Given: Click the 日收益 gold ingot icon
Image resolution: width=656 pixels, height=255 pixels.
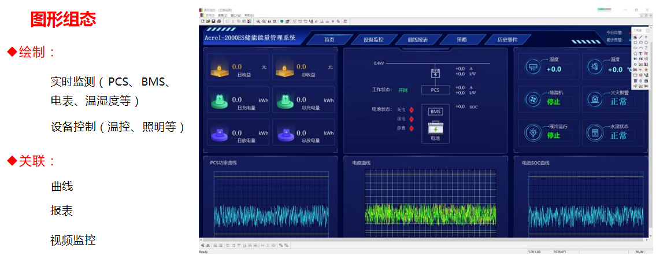Looking at the screenshot, I should pyautogui.click(x=219, y=69).
